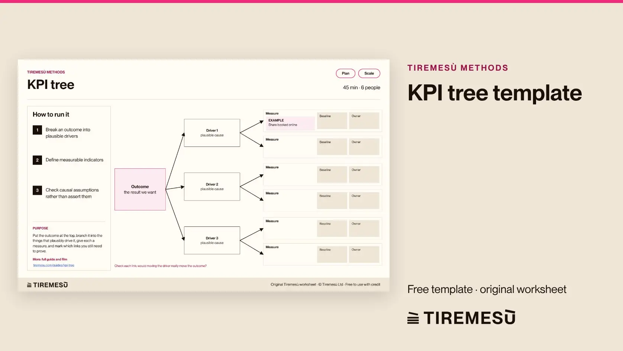The width and height of the screenshot is (623, 351).
Task: Click "Check causal assumptions rather than assert them"
Action: tap(72, 193)
